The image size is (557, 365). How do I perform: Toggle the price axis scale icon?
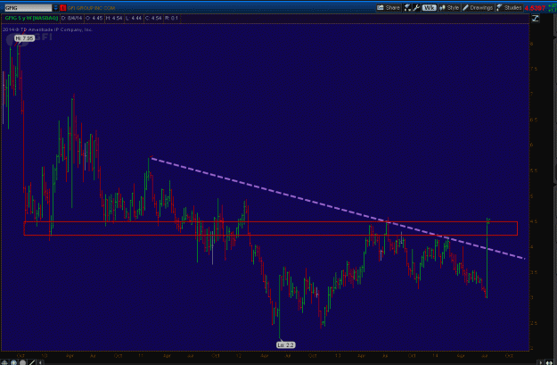535,18
